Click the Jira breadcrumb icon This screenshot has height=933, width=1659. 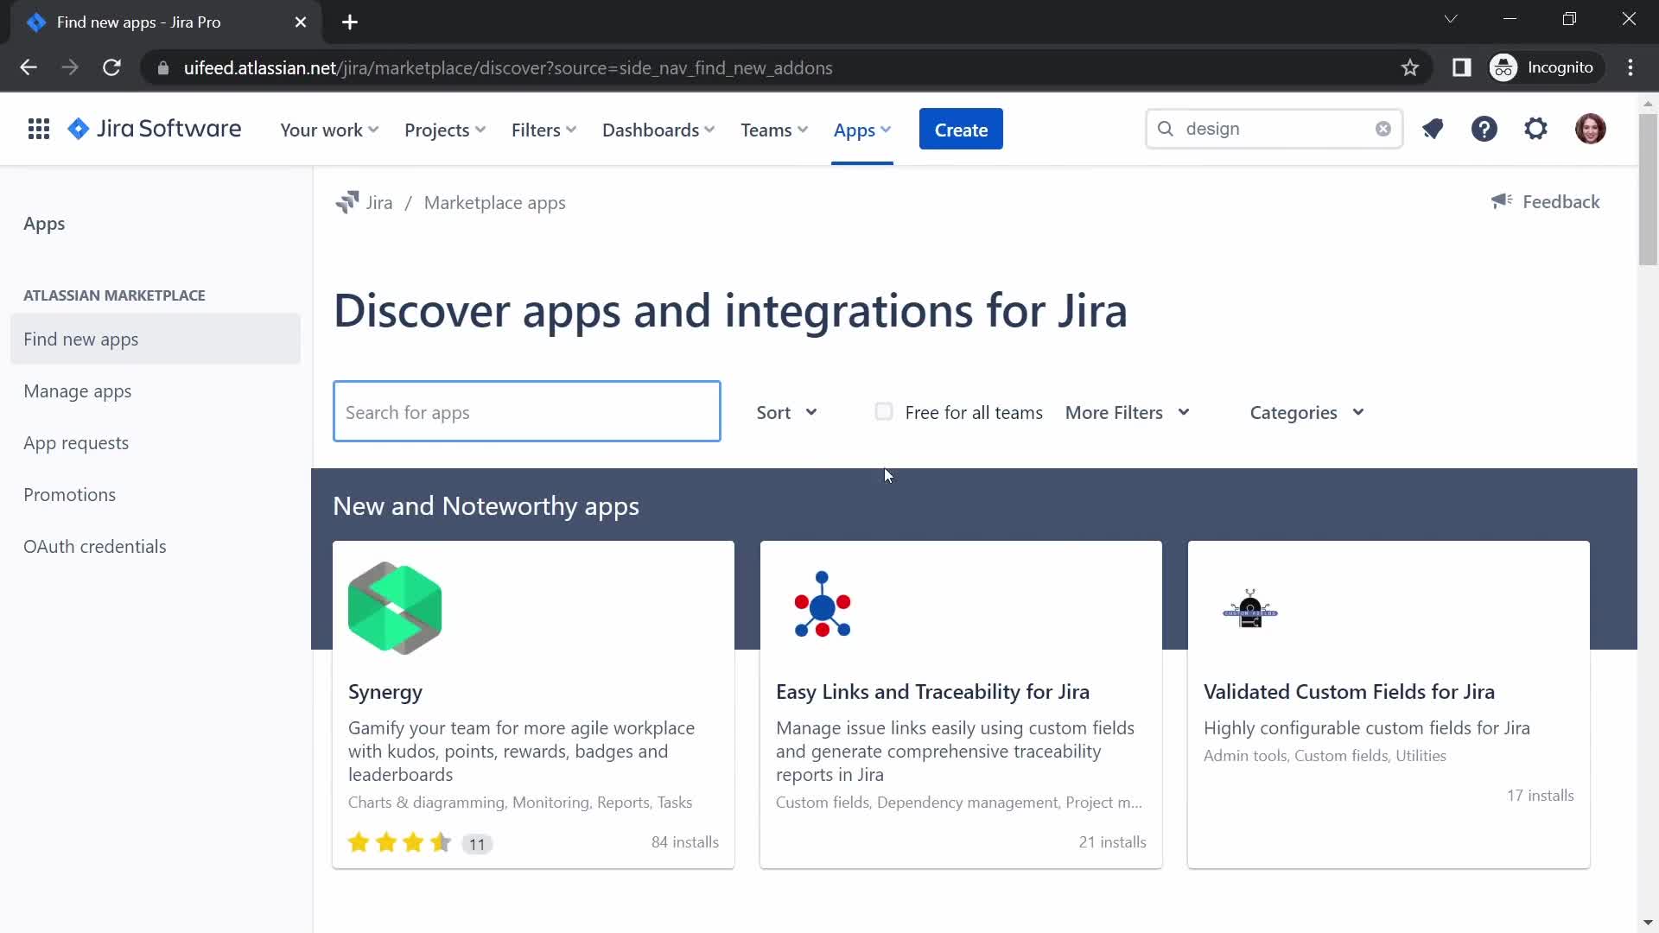(x=347, y=202)
